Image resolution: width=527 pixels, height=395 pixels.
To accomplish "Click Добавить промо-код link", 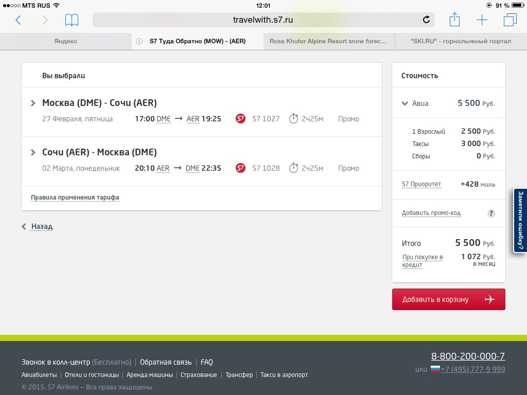I will pyautogui.click(x=431, y=213).
